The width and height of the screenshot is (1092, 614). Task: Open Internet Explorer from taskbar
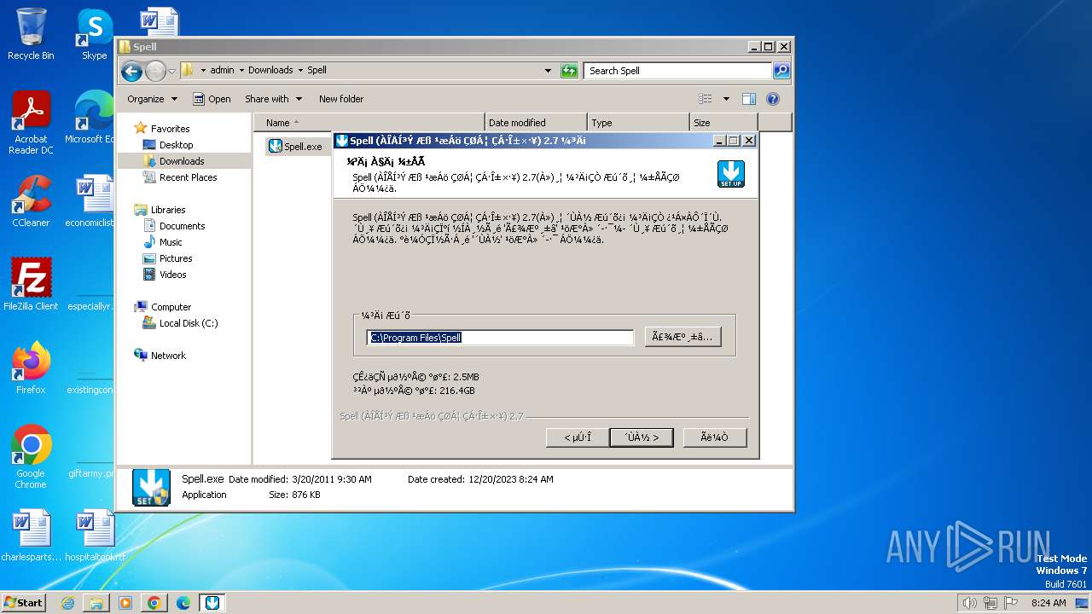[x=67, y=603]
